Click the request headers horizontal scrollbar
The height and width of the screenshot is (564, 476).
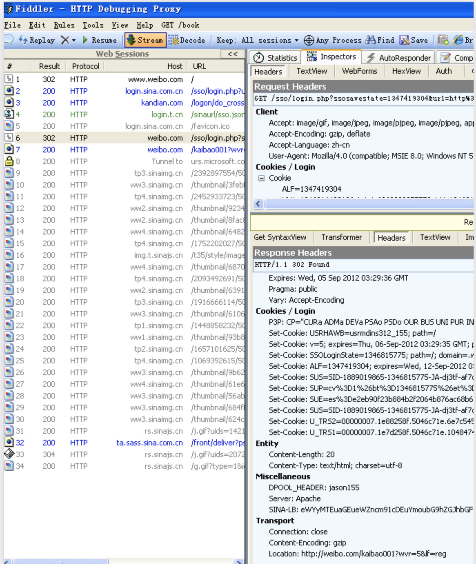point(366,204)
